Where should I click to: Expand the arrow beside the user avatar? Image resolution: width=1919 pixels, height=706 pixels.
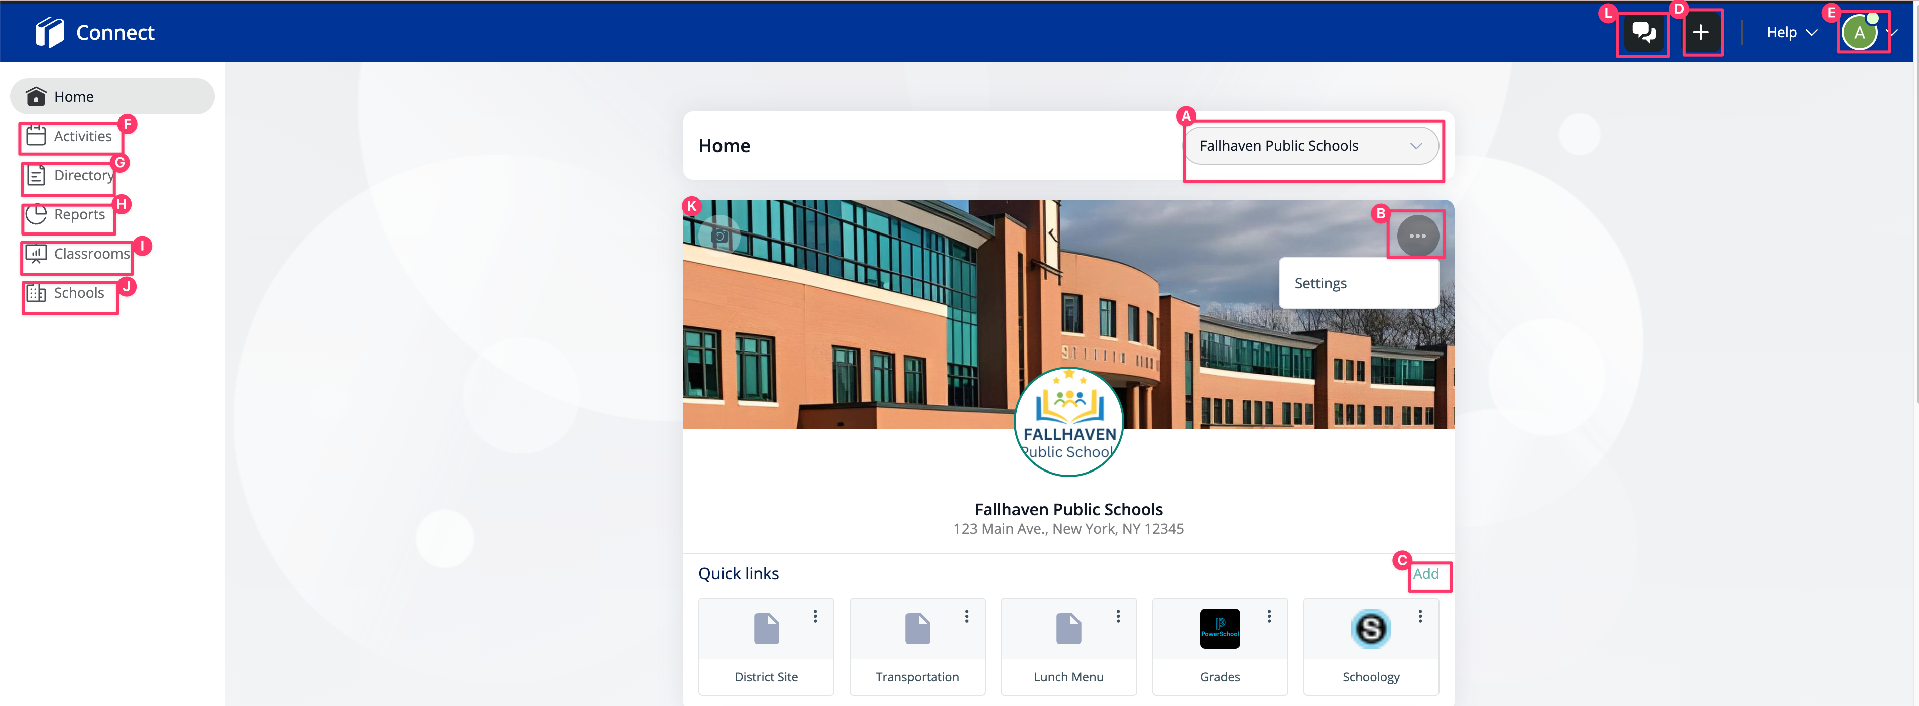click(x=1893, y=32)
